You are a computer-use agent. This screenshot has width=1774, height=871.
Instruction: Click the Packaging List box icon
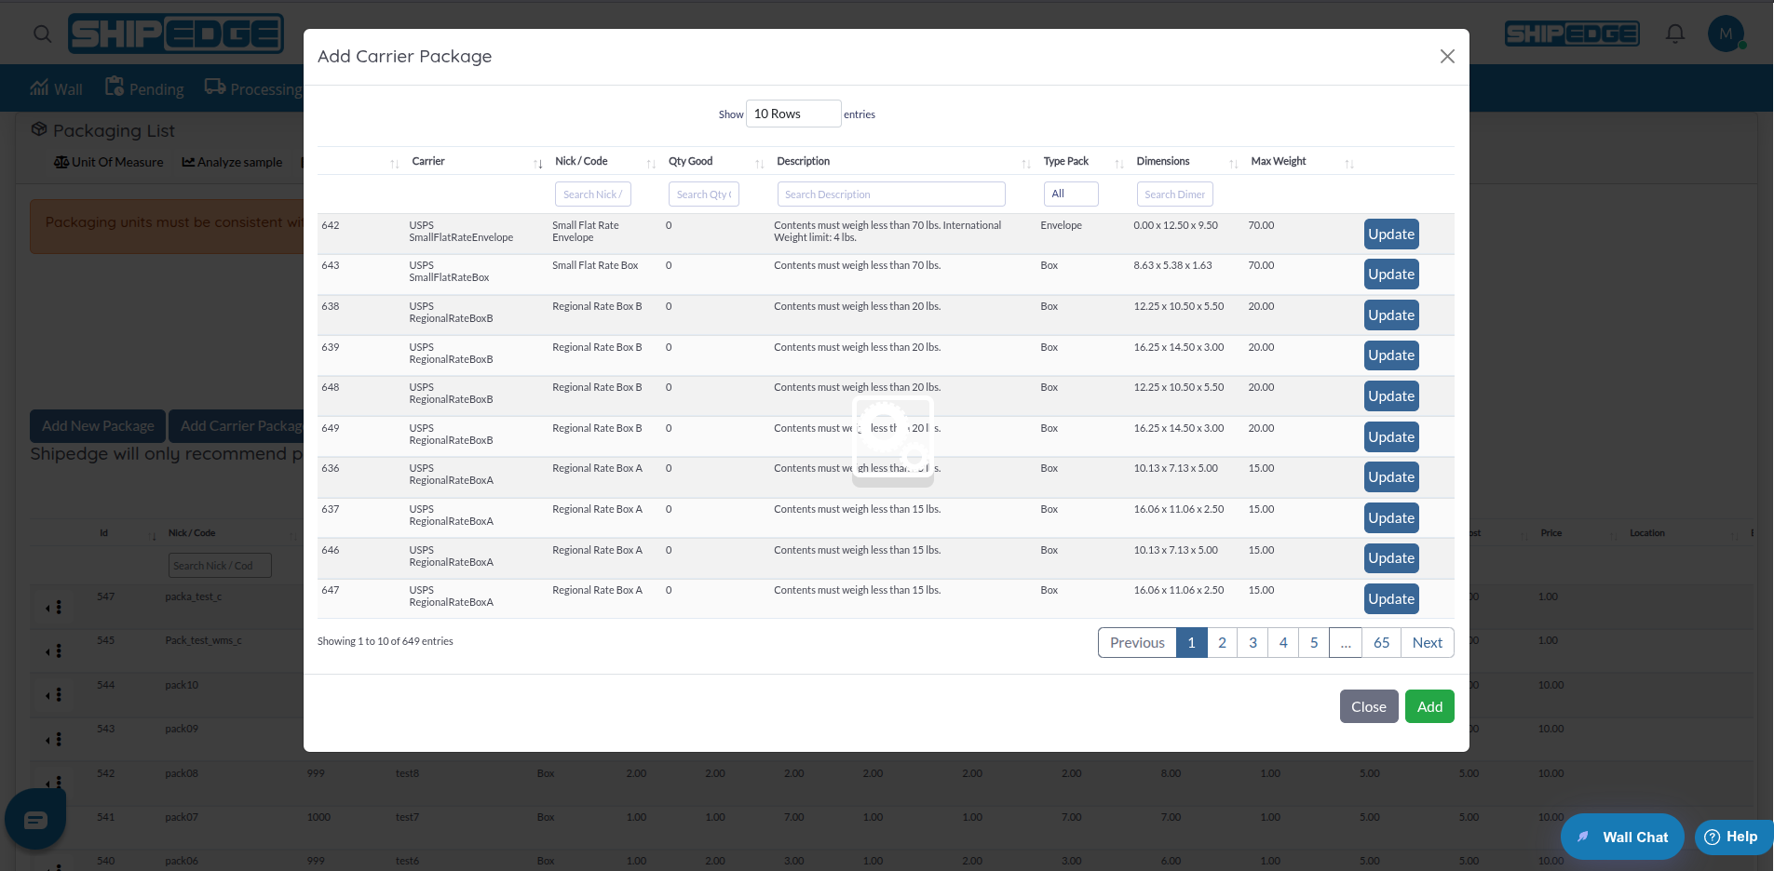pyautogui.click(x=38, y=130)
